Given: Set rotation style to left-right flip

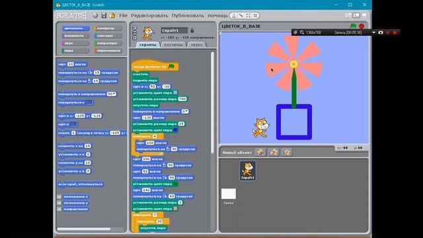Looking at the screenshot, I should pyautogui.click(x=135, y=33).
